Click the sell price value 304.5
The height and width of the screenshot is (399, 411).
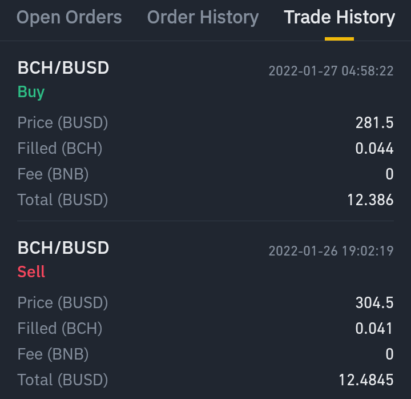tap(374, 302)
